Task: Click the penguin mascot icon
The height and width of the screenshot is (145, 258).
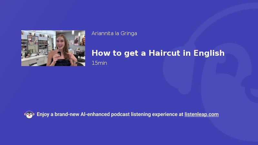Action: 29,114
